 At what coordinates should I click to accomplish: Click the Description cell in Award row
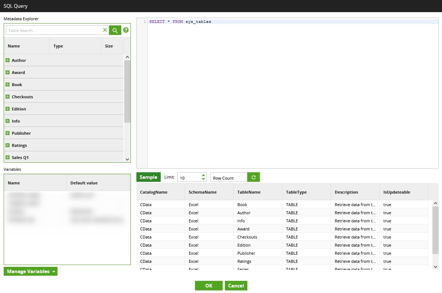coord(355,229)
